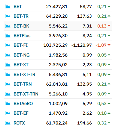This screenshot has width=115, height=129.
Task: Open the chart icon for BET
Action: [x=8, y=7]
